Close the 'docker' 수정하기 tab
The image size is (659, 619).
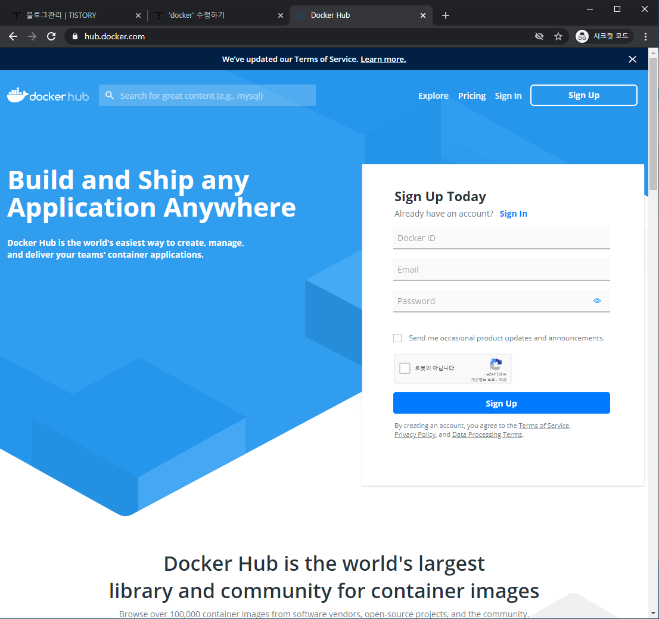click(280, 15)
